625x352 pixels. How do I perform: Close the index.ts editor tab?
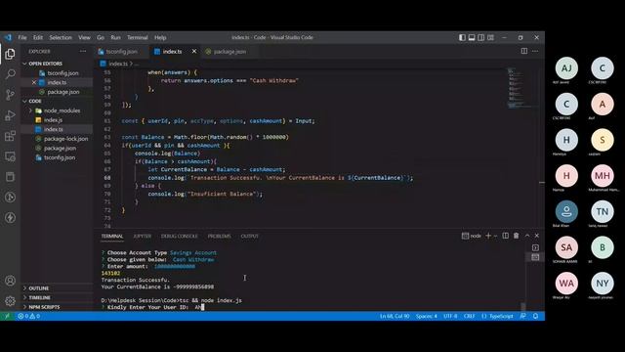194,51
